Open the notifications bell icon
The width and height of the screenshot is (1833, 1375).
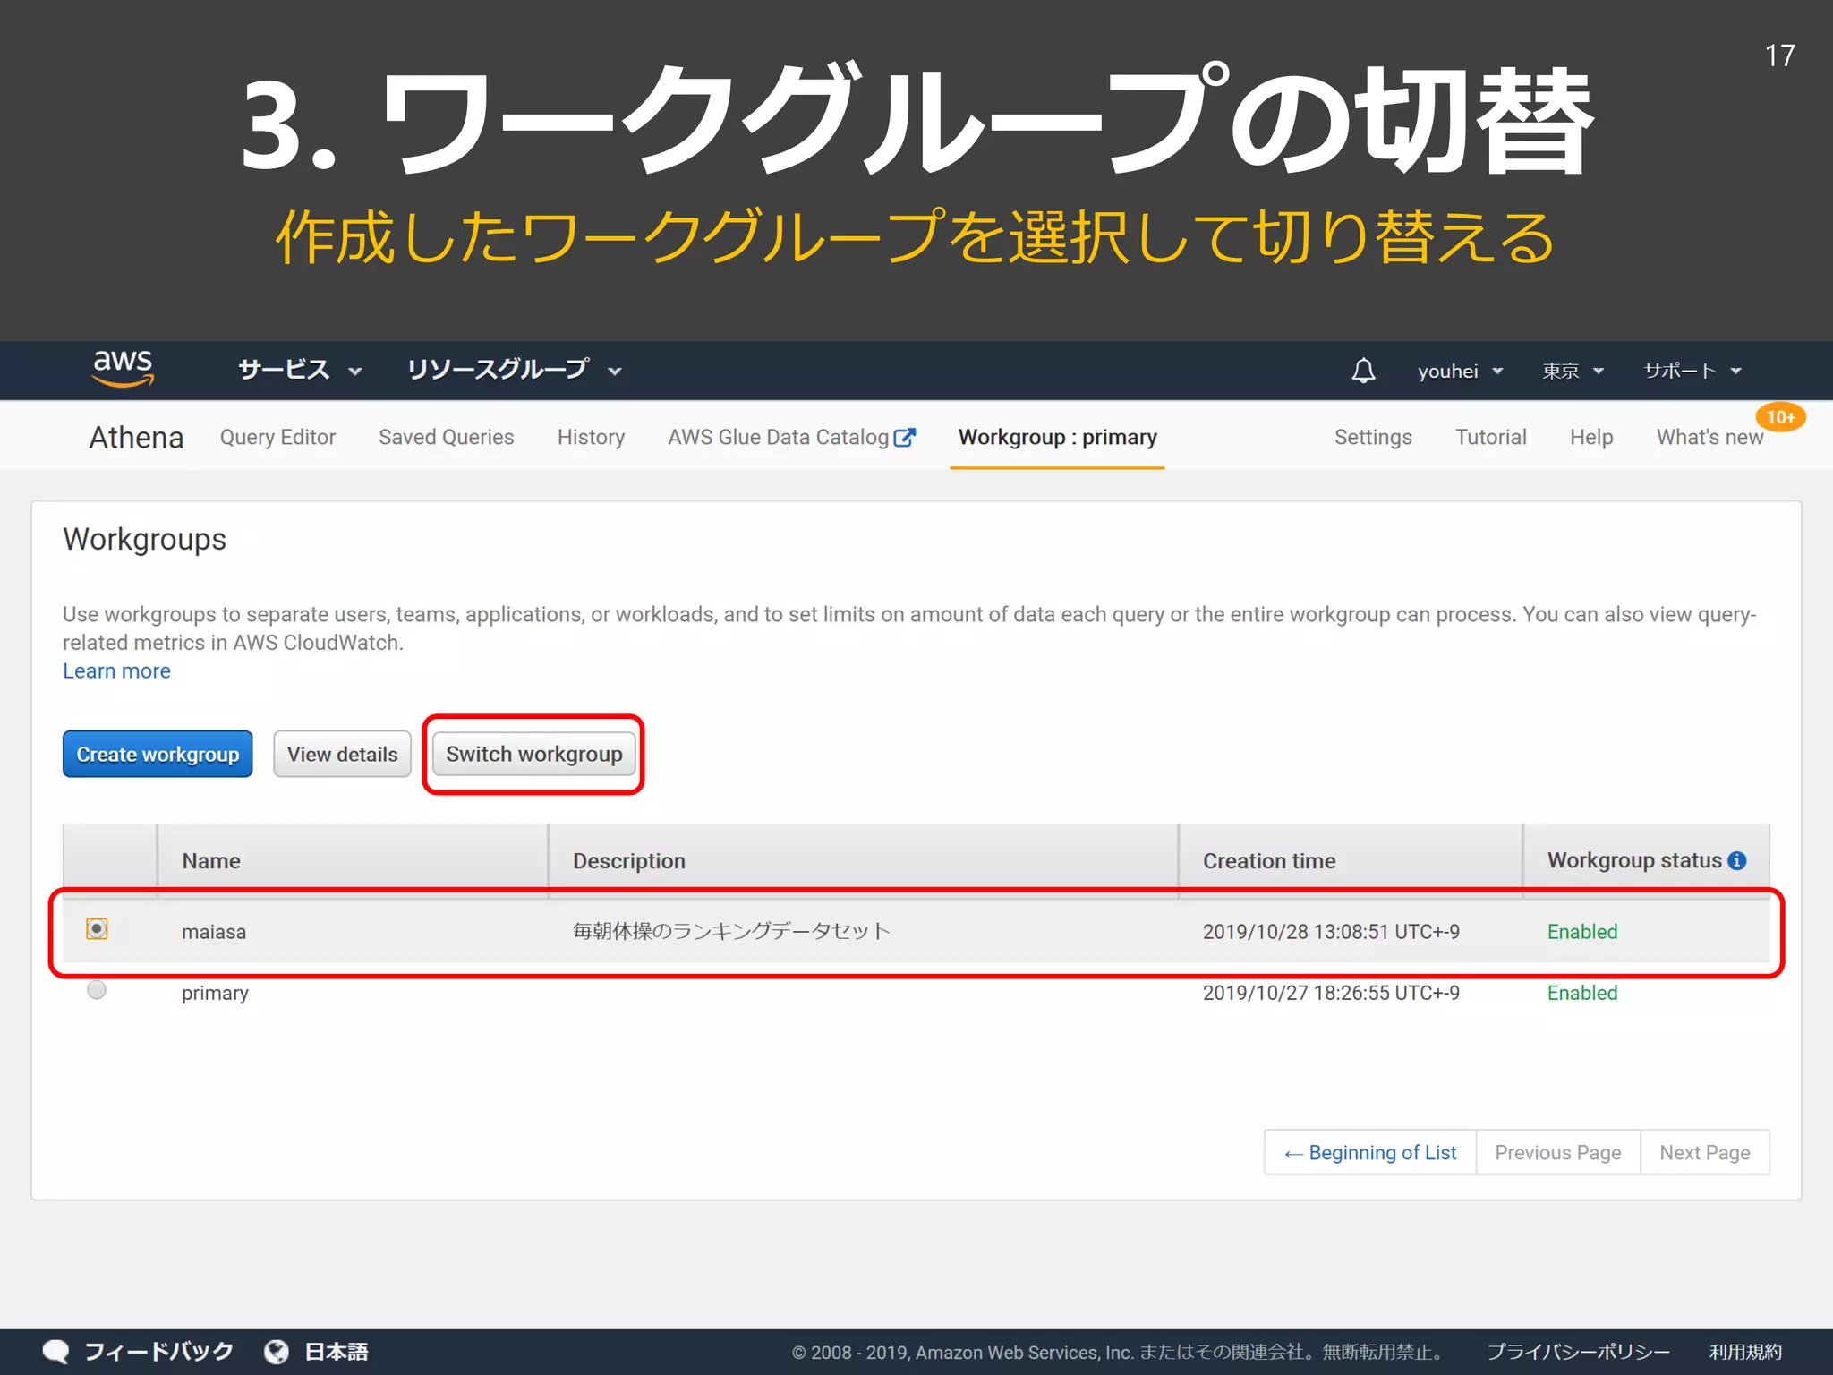(x=1363, y=371)
